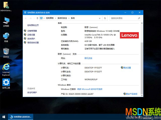Click scrollbar up arrow in system window

pyautogui.click(x=142, y=23)
